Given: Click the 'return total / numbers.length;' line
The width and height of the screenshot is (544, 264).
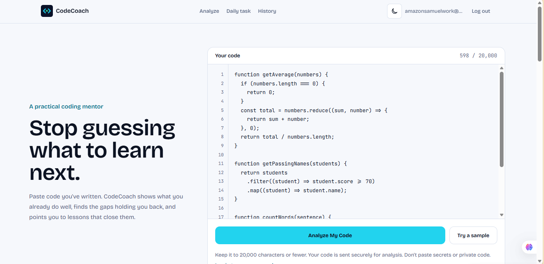Looking at the screenshot, I should tap(287, 137).
